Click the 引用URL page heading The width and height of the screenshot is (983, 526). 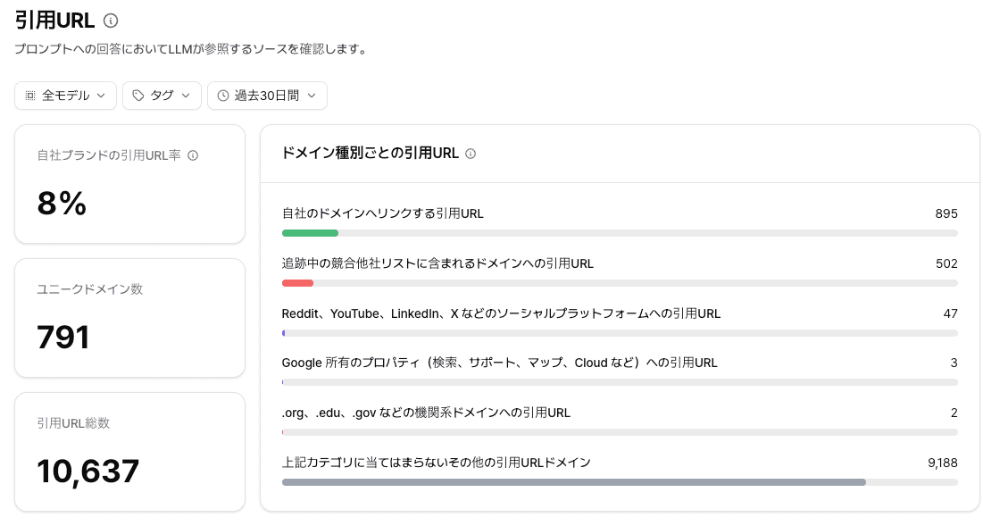54,21
